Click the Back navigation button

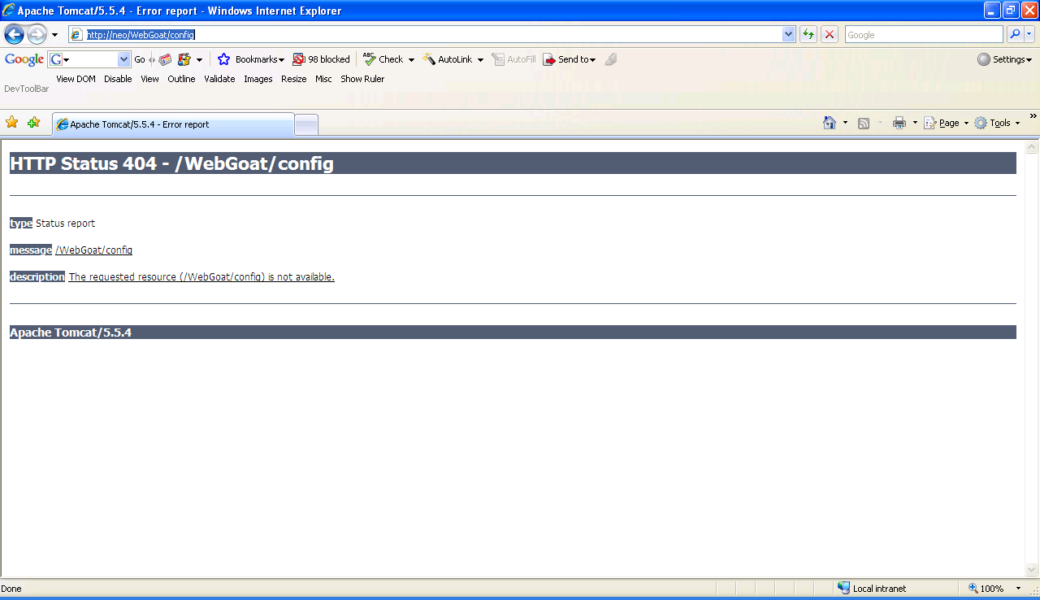click(14, 34)
